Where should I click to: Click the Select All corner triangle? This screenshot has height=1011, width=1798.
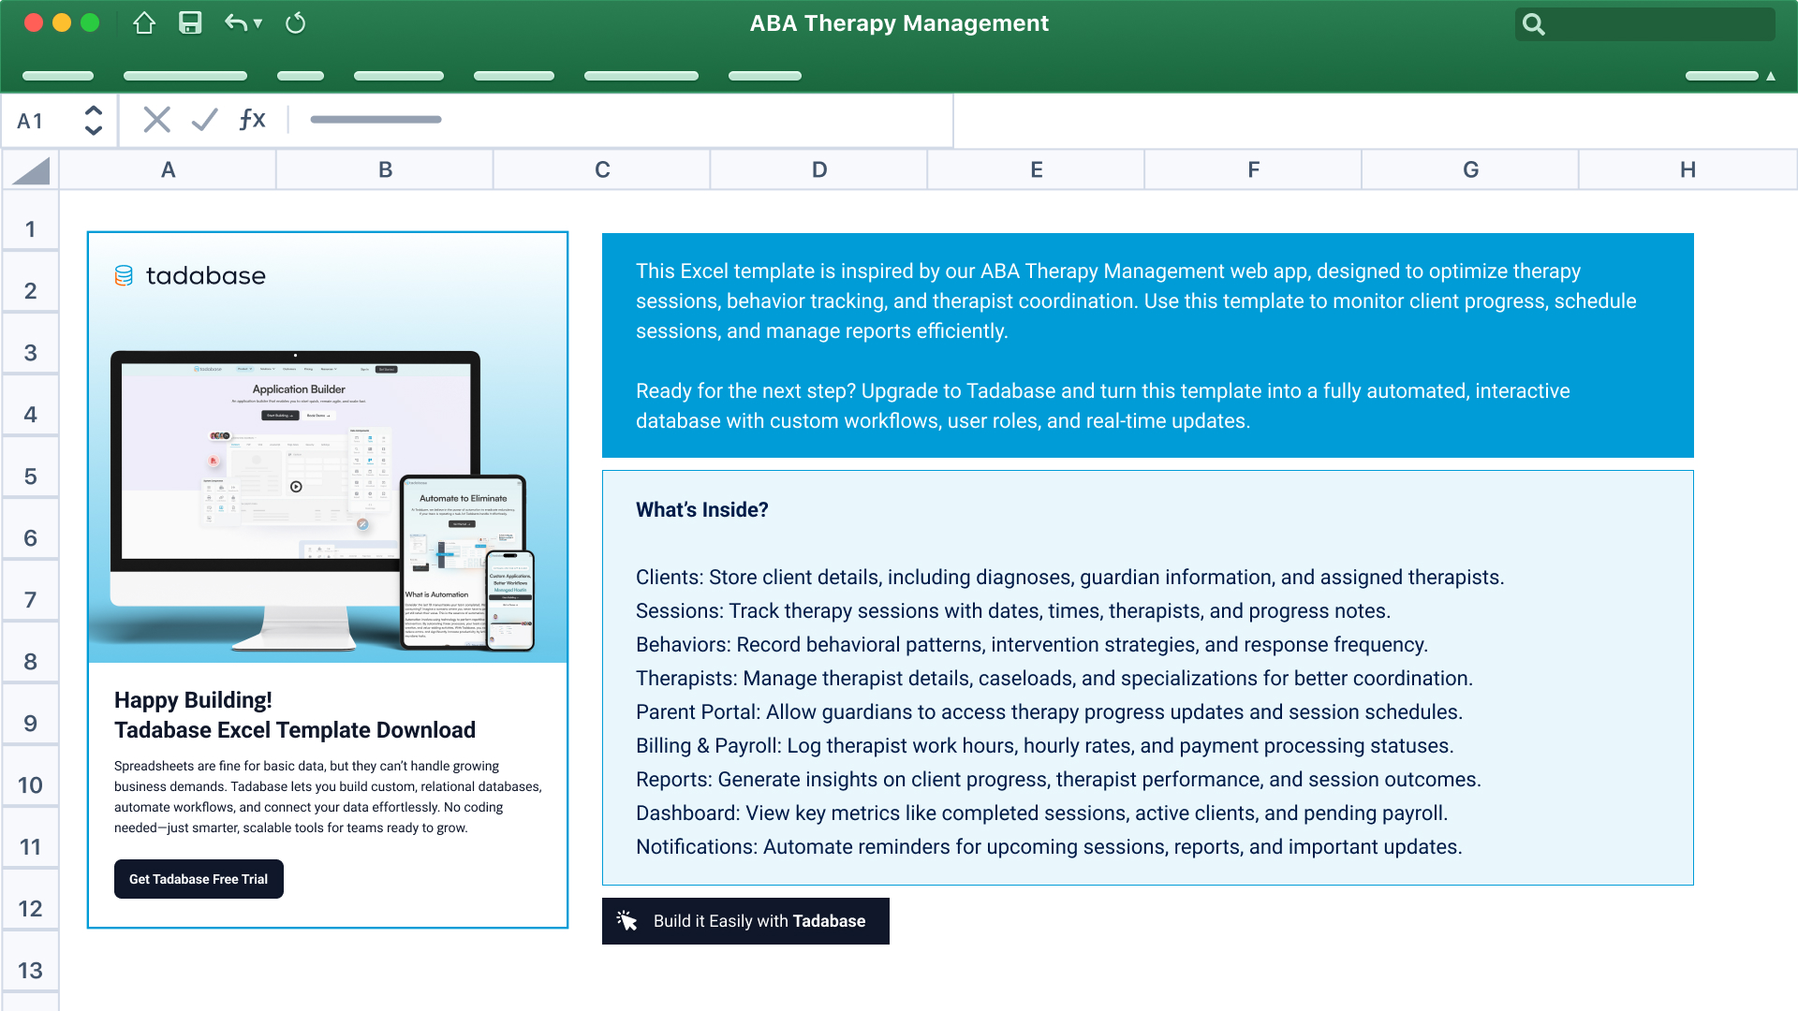click(31, 170)
